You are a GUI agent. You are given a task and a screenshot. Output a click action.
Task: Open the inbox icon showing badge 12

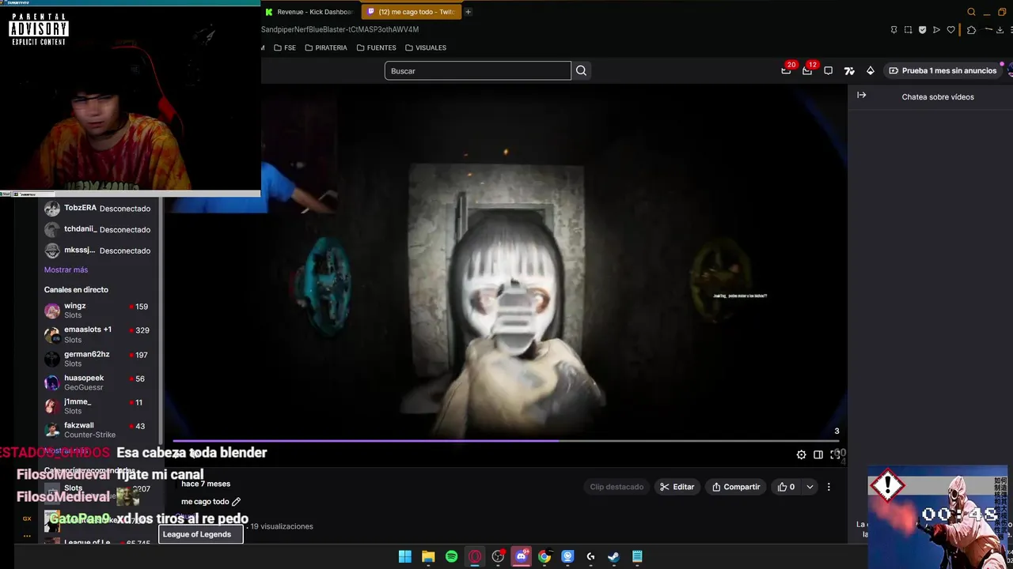[807, 70]
